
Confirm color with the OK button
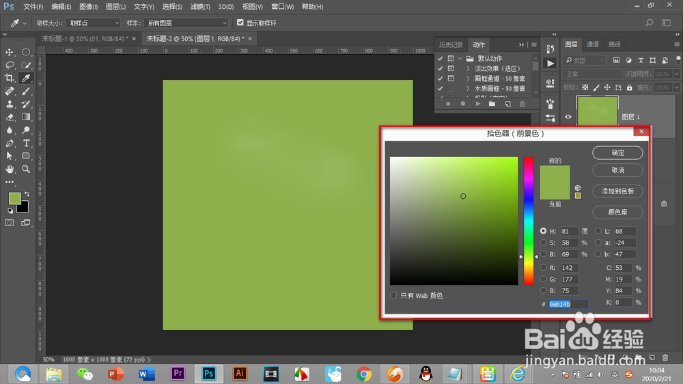[617, 152]
